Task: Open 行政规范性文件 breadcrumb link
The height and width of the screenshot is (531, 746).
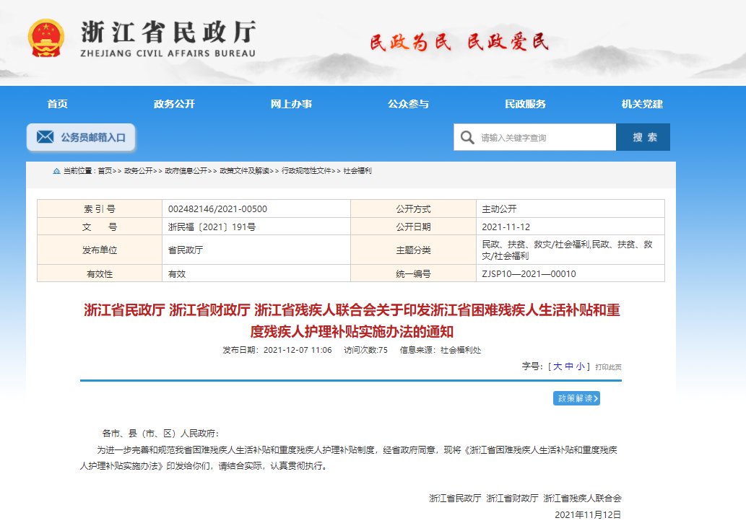Action: (306, 172)
